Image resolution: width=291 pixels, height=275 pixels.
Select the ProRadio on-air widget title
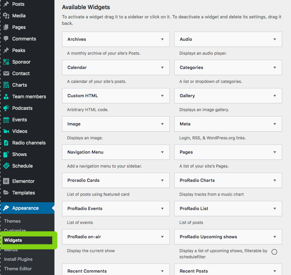[x=84, y=237]
